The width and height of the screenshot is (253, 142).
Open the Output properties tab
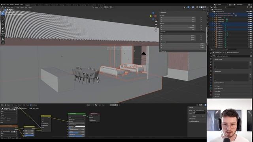(x=211, y=59)
